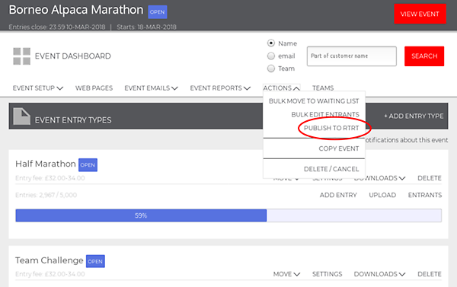Click the red View Event button
The height and width of the screenshot is (287, 457).
[420, 14]
